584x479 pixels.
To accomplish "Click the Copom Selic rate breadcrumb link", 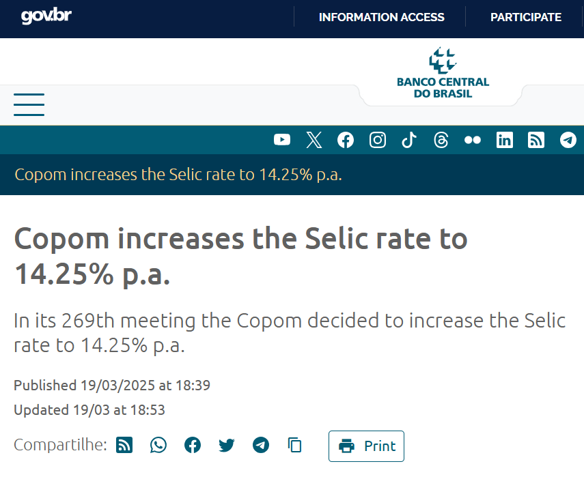I will coord(178,175).
